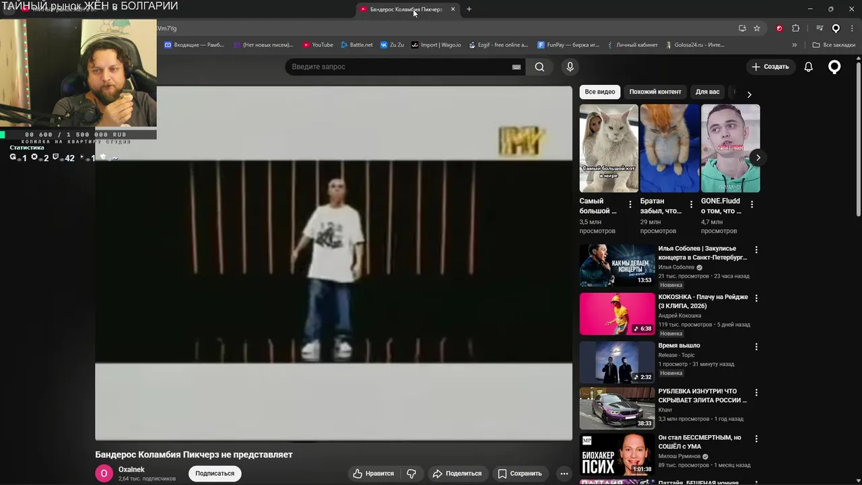Image resolution: width=862 pixels, height=485 pixels.
Task: Open the FunPay bookmark
Action: (569, 45)
